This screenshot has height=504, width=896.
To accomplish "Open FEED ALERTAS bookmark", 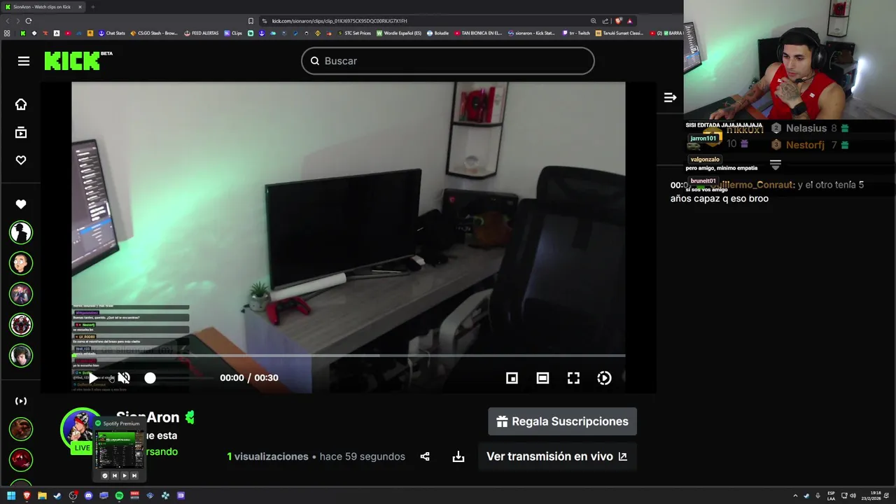I will (x=202, y=33).
